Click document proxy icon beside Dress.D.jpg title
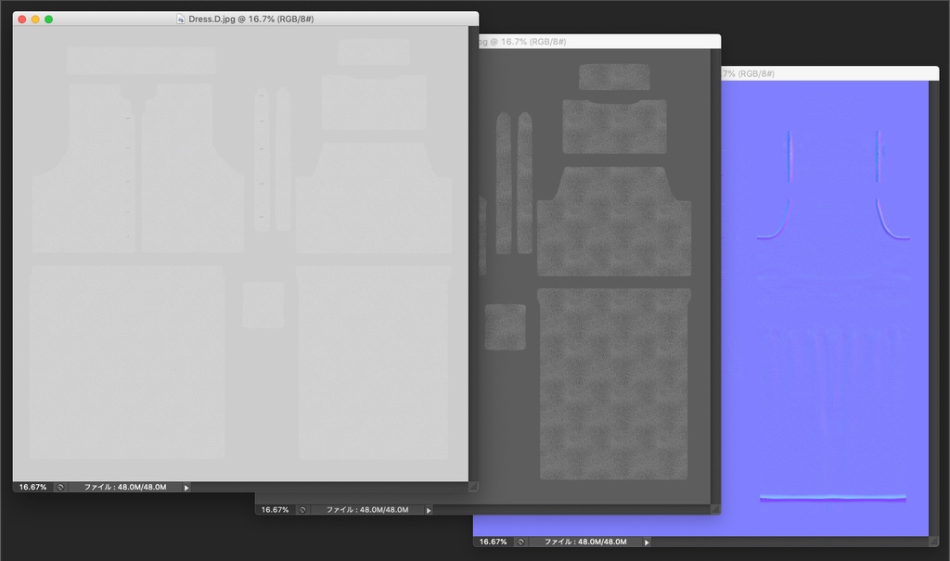 tap(181, 19)
